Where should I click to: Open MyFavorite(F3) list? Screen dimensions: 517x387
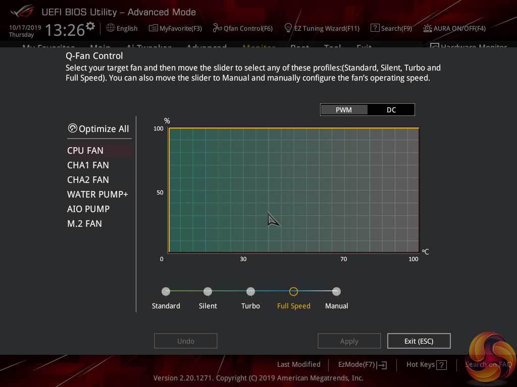coord(175,28)
